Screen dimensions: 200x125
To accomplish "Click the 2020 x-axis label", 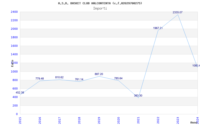I will pos(118,120).
